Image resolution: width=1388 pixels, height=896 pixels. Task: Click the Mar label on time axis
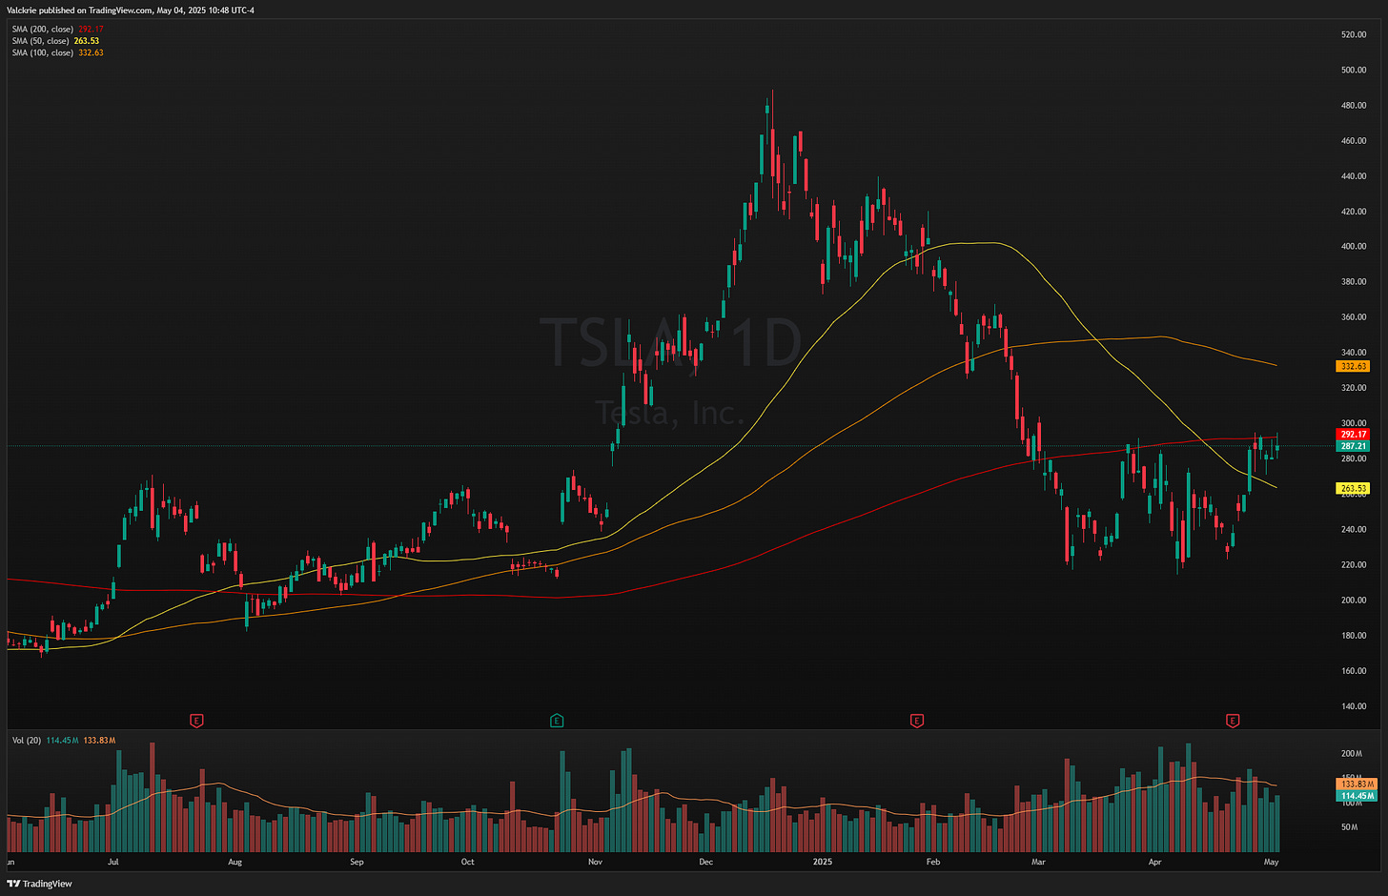pos(1038,862)
